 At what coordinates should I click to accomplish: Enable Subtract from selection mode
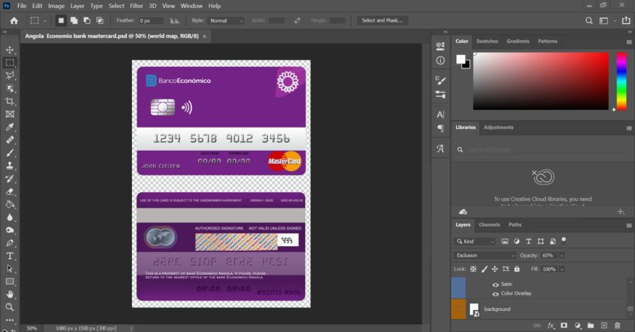click(87, 20)
